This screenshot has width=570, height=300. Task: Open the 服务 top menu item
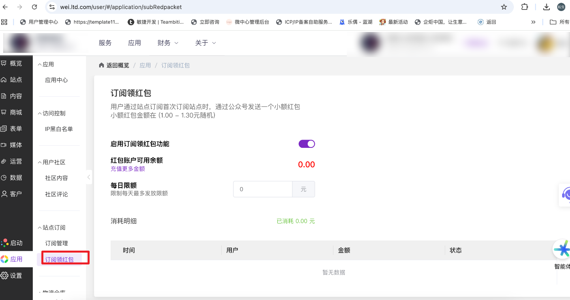pyautogui.click(x=105, y=43)
